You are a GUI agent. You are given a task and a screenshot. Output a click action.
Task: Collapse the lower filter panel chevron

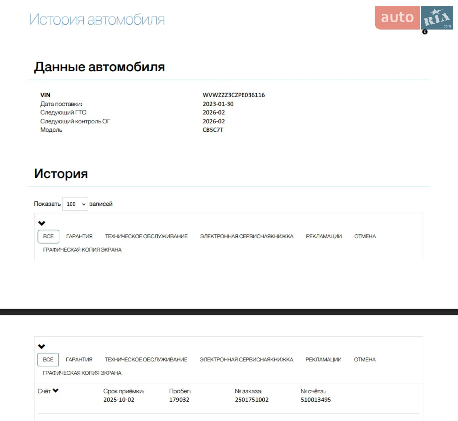[x=42, y=346]
